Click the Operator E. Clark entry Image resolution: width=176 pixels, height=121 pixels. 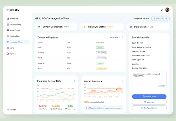click(138, 51)
